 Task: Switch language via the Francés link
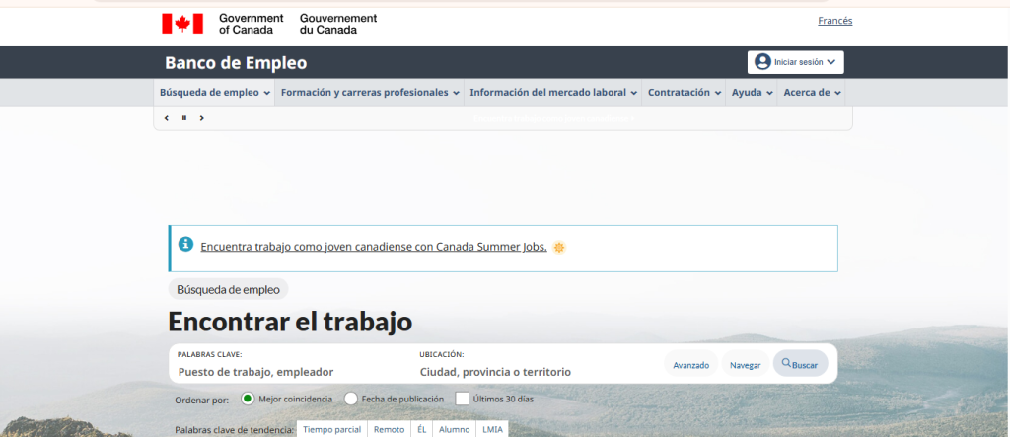(x=834, y=21)
